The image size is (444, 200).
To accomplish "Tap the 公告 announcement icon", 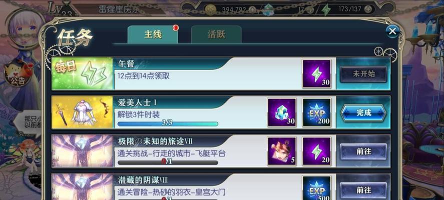I will coord(18,74).
